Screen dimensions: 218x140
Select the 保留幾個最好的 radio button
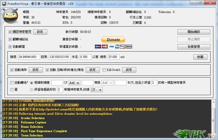click(32, 90)
